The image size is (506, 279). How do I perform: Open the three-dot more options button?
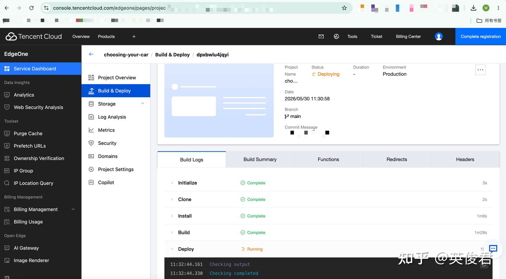click(480, 70)
